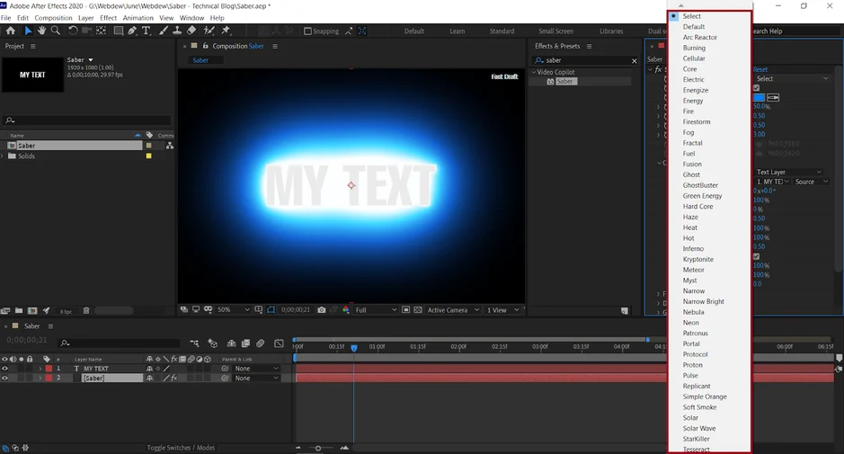Screen dimensions: 844x454
Task: Open the channel and color management icon
Action: click(x=345, y=309)
